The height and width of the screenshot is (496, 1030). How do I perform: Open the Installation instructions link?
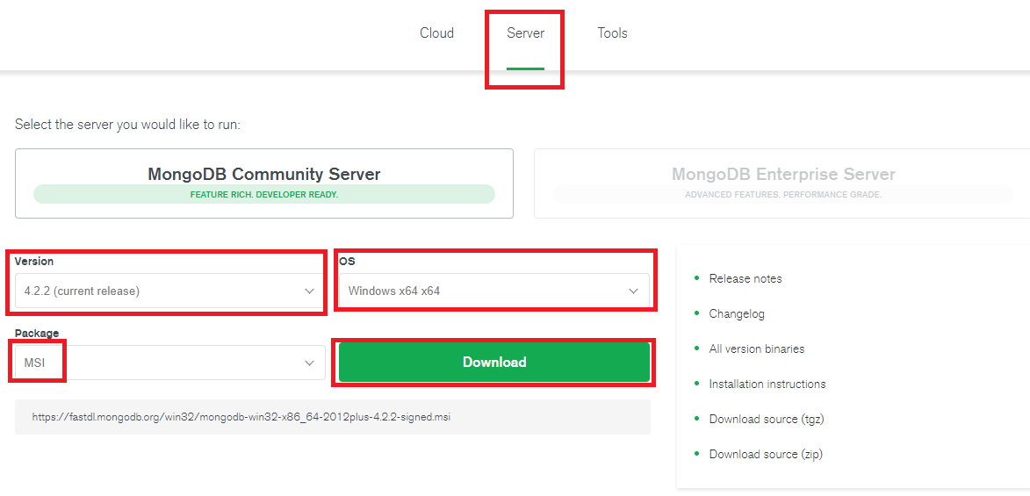pyautogui.click(x=767, y=384)
